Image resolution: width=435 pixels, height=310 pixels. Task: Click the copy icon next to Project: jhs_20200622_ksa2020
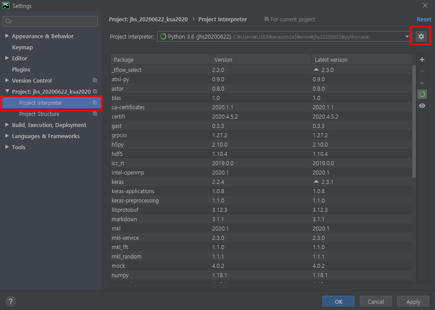(x=95, y=91)
